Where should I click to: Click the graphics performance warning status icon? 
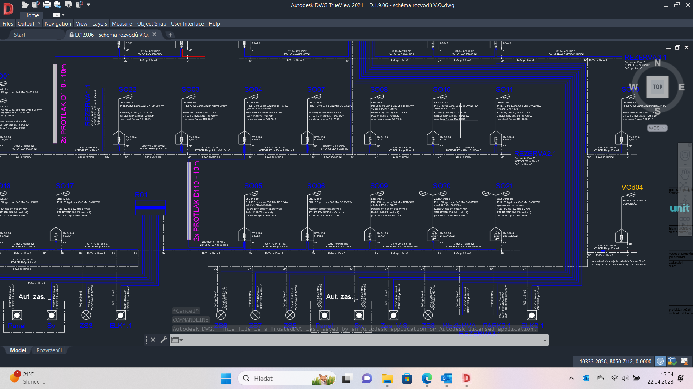coord(684,361)
